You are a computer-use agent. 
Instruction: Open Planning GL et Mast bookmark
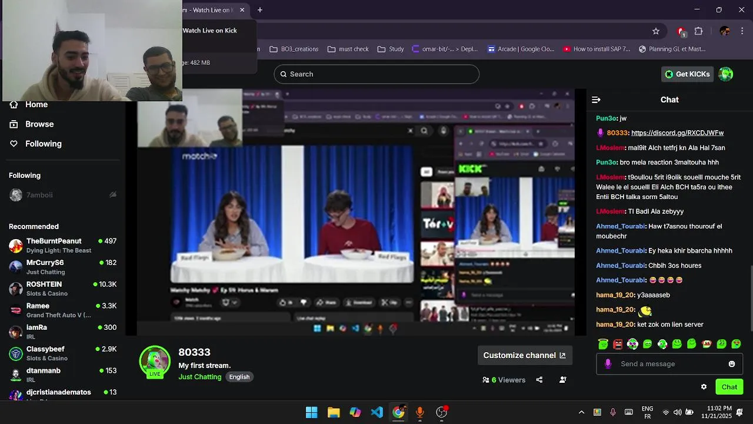pyautogui.click(x=672, y=49)
